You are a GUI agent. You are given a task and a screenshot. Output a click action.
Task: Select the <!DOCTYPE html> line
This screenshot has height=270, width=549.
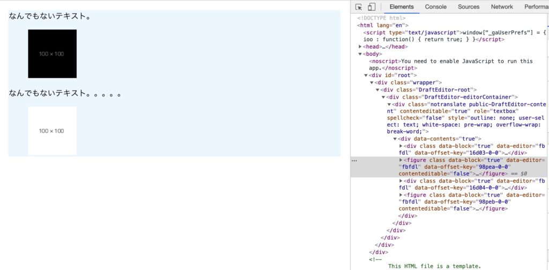[381, 18]
